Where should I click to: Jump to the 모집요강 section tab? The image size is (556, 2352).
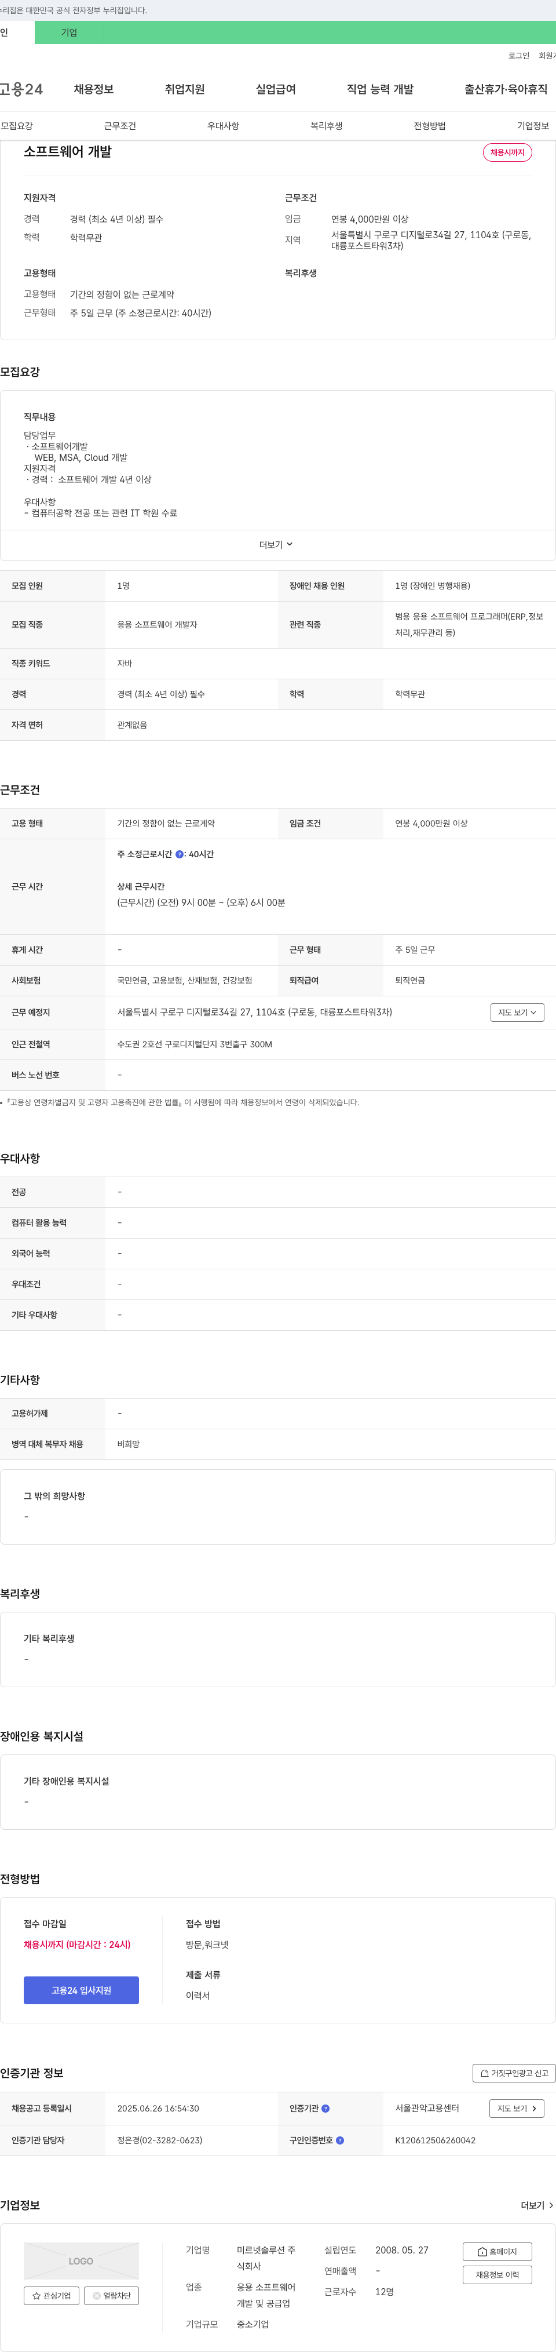tap(16, 126)
